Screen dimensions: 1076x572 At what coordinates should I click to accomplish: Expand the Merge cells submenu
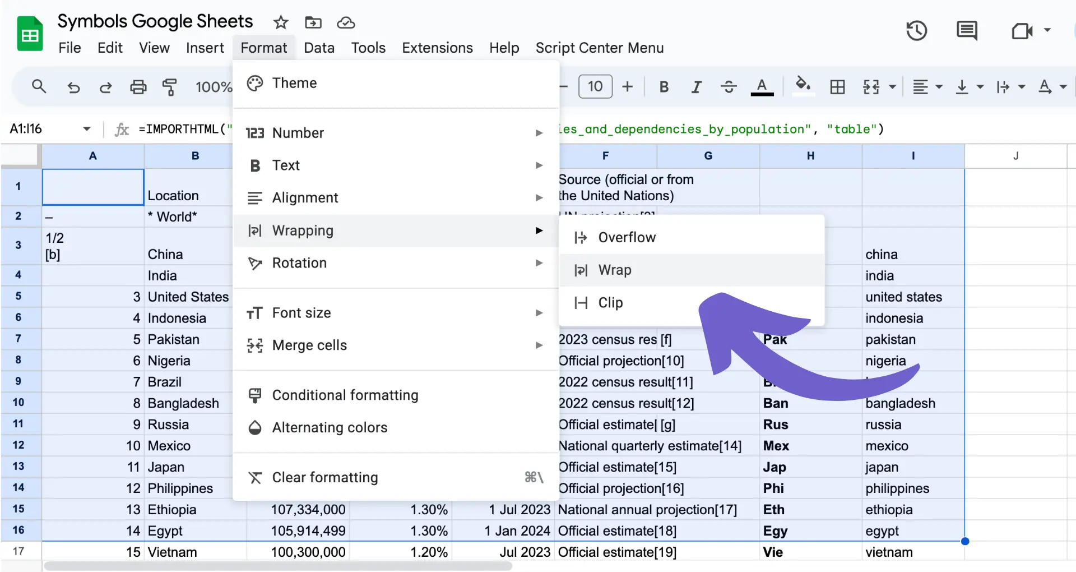[x=396, y=345]
